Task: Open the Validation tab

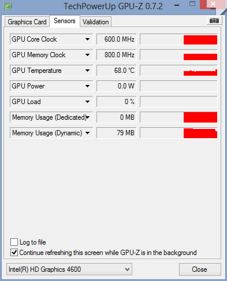Action: 96,22
